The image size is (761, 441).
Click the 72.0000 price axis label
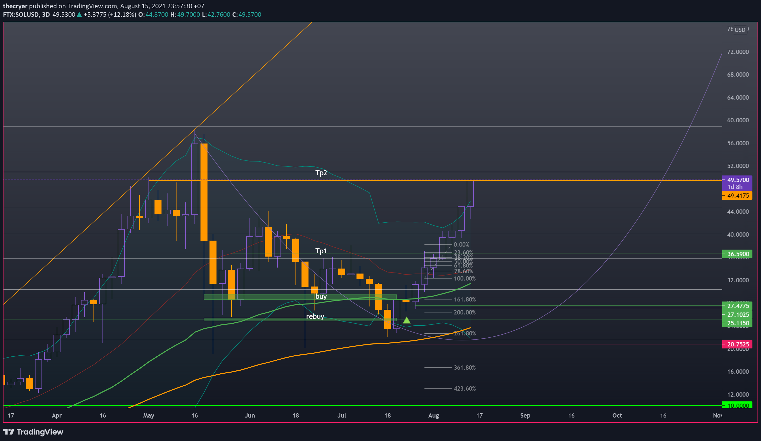pyautogui.click(x=738, y=52)
